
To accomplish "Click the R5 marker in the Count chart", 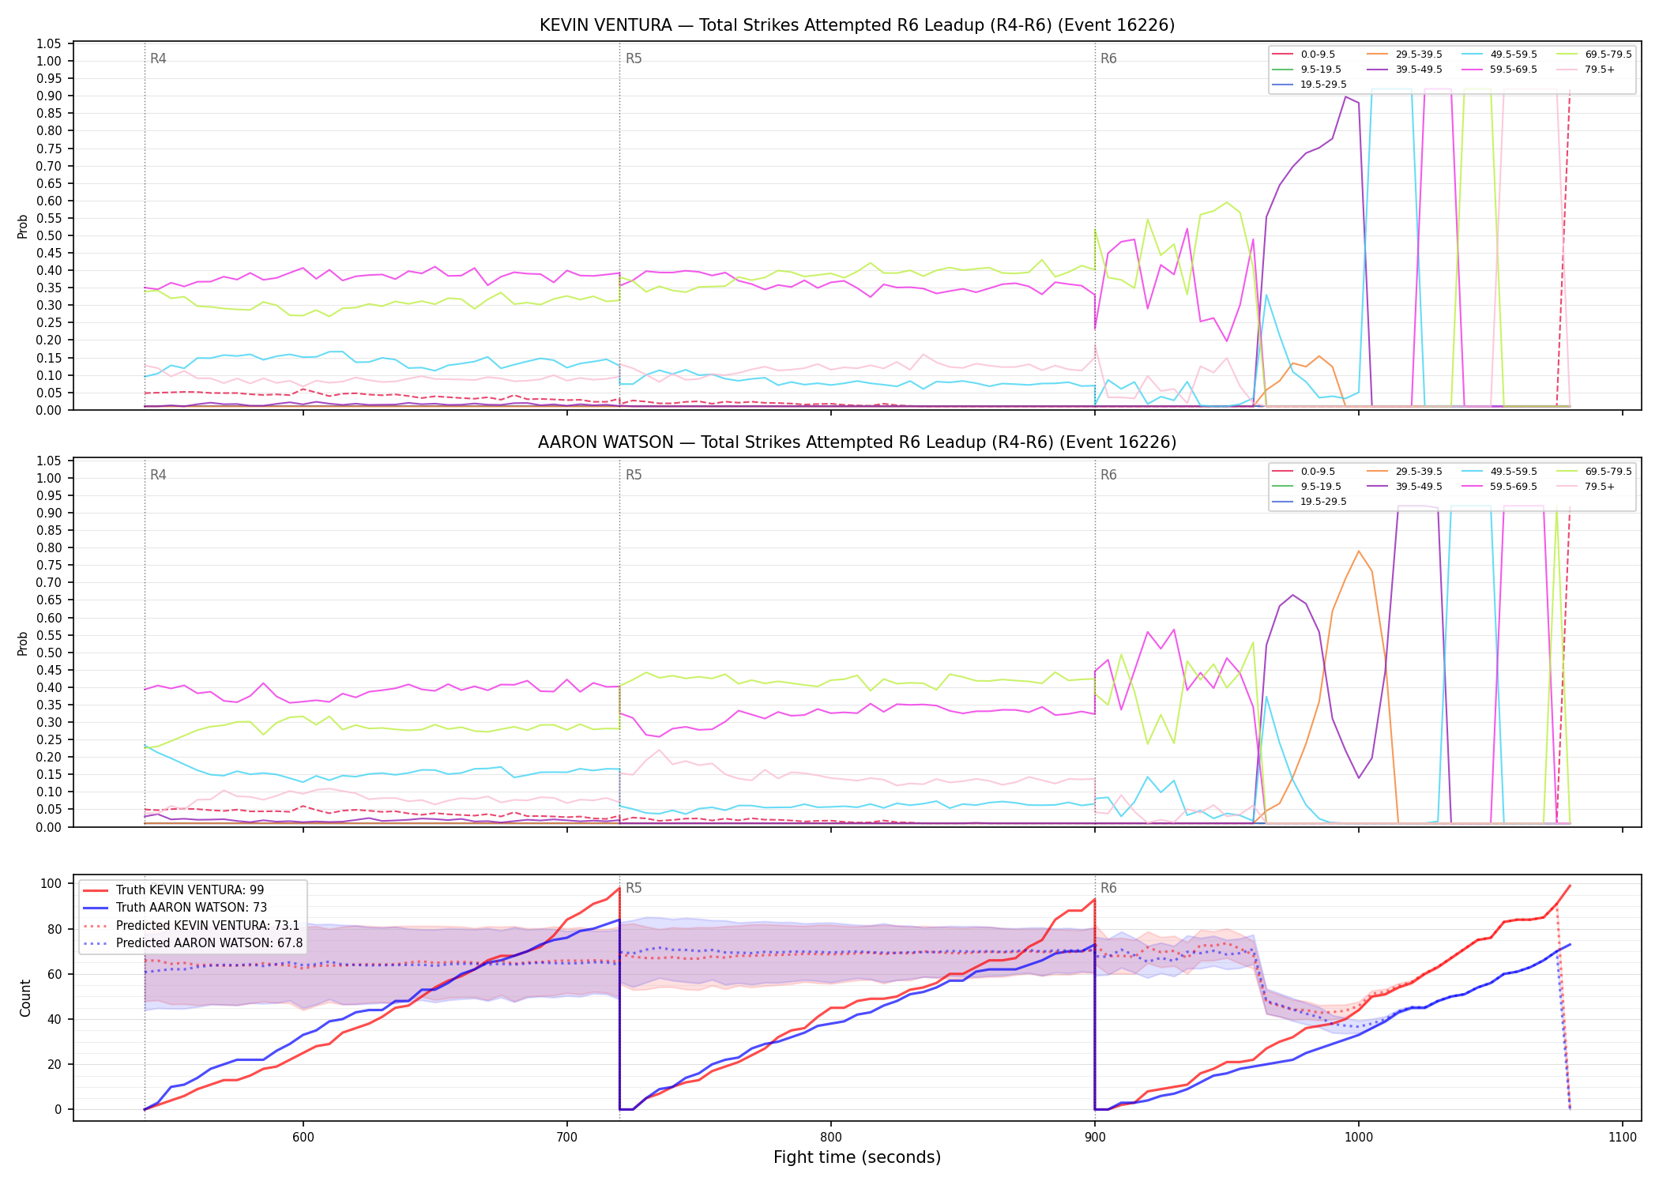I will point(634,888).
